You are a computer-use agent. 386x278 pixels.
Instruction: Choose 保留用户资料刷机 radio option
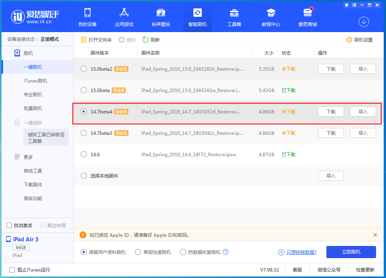click(x=84, y=252)
